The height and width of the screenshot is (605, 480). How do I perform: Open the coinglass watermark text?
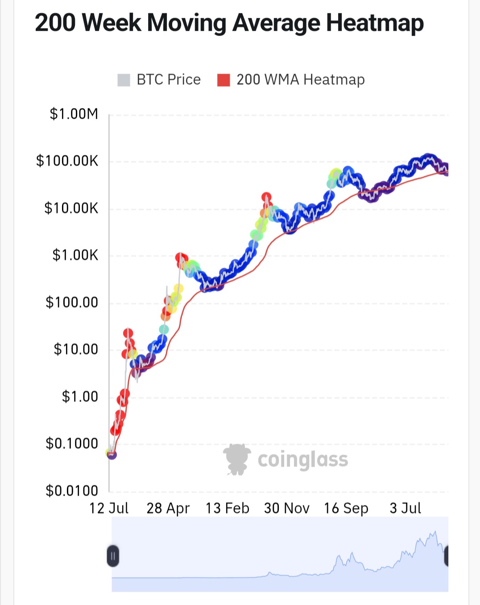[x=303, y=460]
